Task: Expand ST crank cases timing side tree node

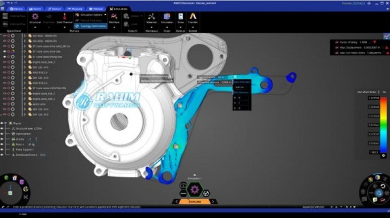Action: (x=25, y=57)
